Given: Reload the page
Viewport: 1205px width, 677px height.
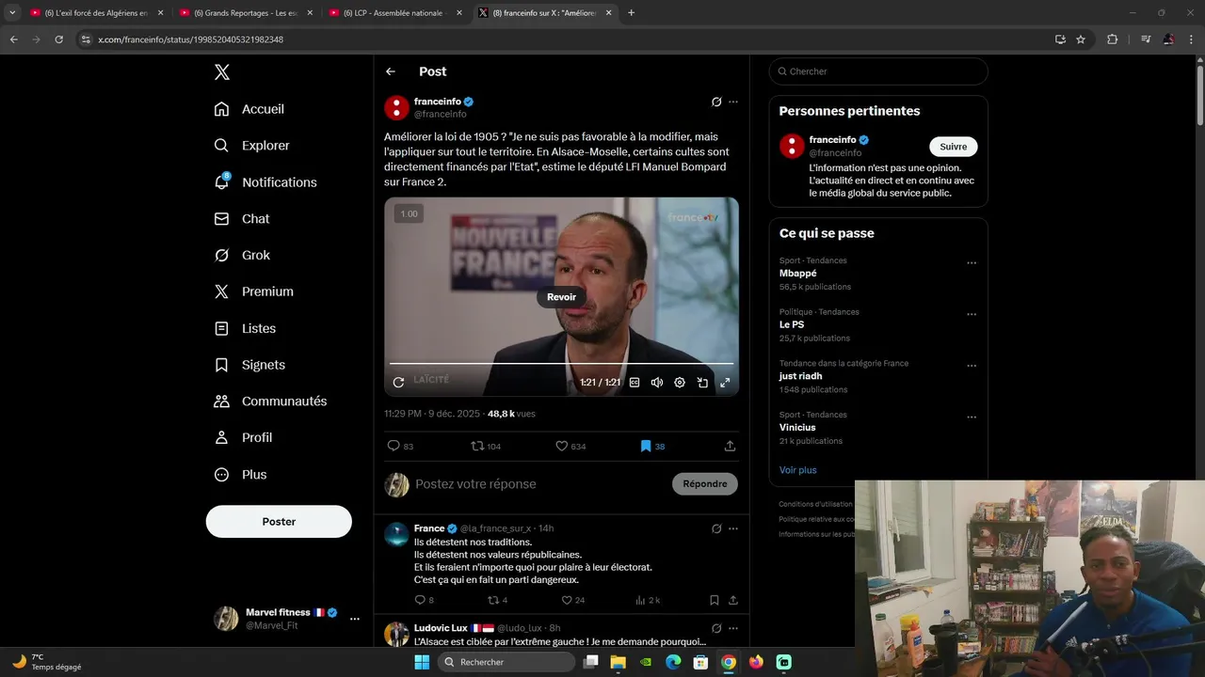Looking at the screenshot, I should (x=58, y=39).
